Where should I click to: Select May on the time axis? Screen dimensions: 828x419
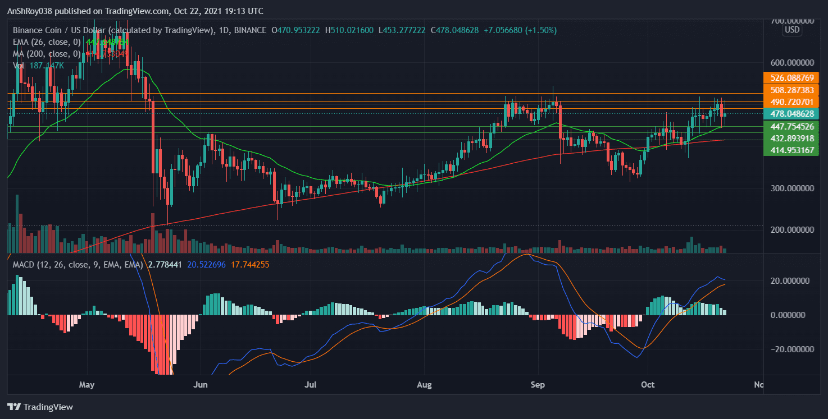click(87, 385)
